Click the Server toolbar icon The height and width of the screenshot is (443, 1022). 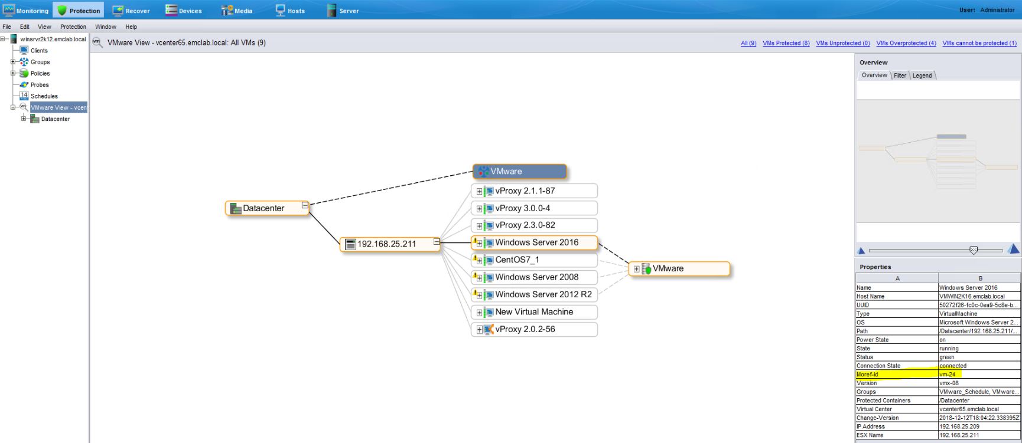click(x=332, y=10)
